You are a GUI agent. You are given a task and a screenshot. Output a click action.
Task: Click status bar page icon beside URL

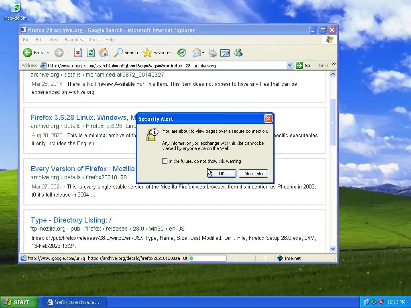coord(23,258)
